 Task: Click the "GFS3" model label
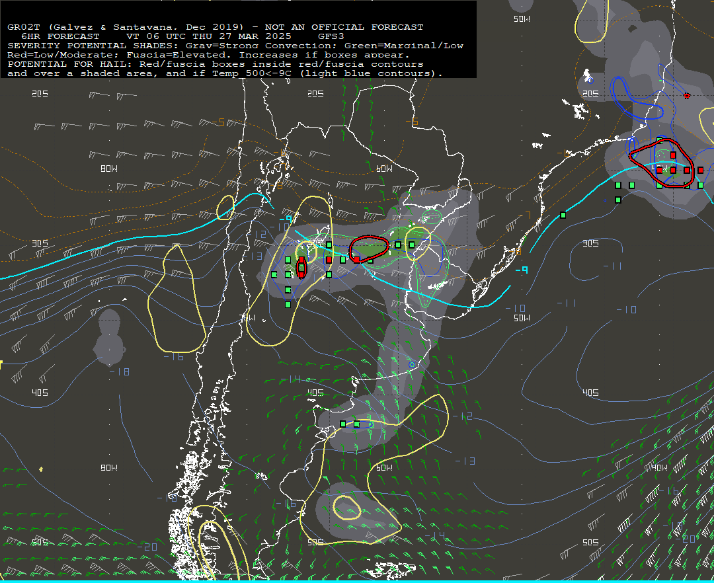point(331,36)
